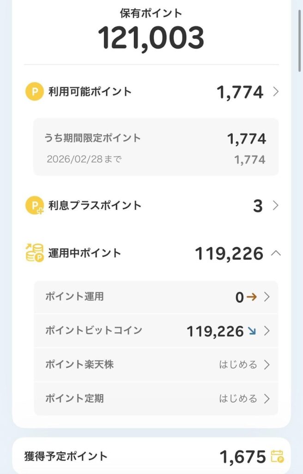Click the 運用中ポイント coins icon

[x=34, y=253]
